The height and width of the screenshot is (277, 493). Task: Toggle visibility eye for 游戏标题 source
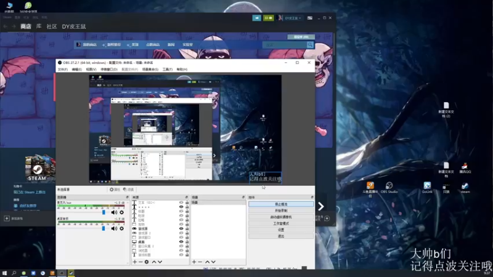point(181,255)
